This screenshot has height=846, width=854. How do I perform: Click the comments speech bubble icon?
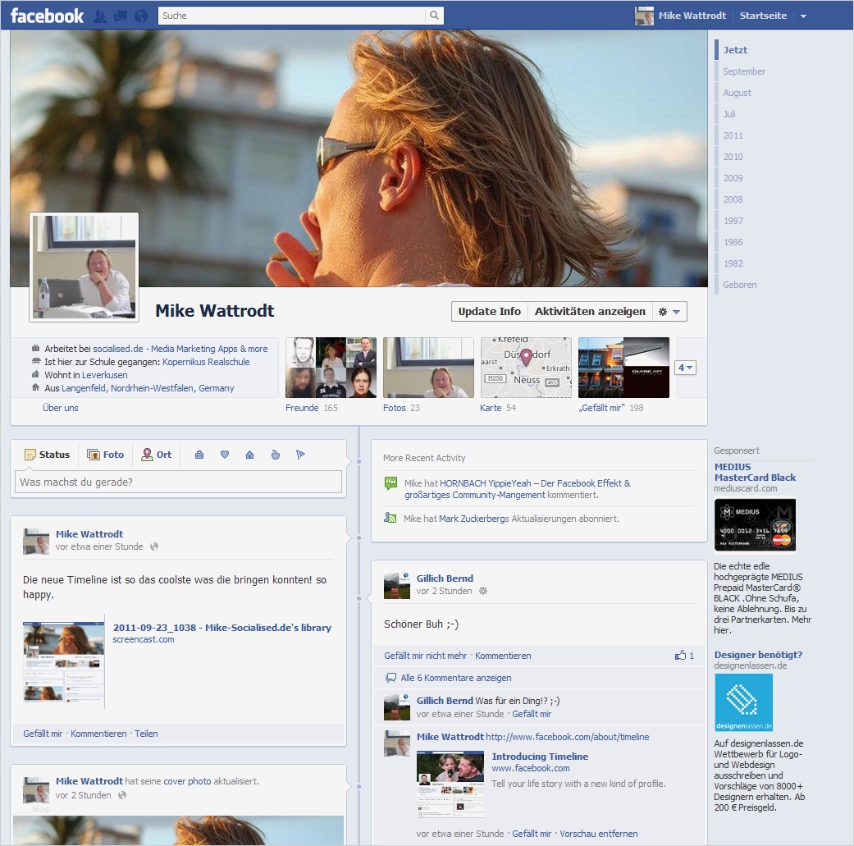(x=390, y=679)
